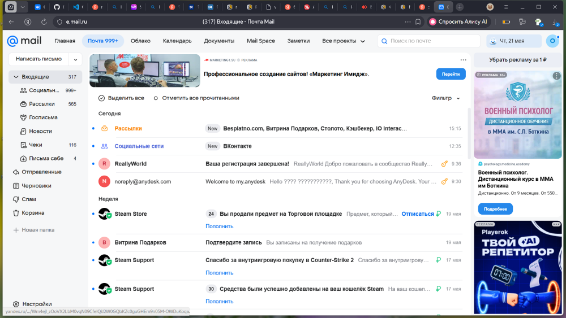Screen dimensions: 566x318
Task: Collapse the Входящие folder chevron
Action: (x=16, y=77)
